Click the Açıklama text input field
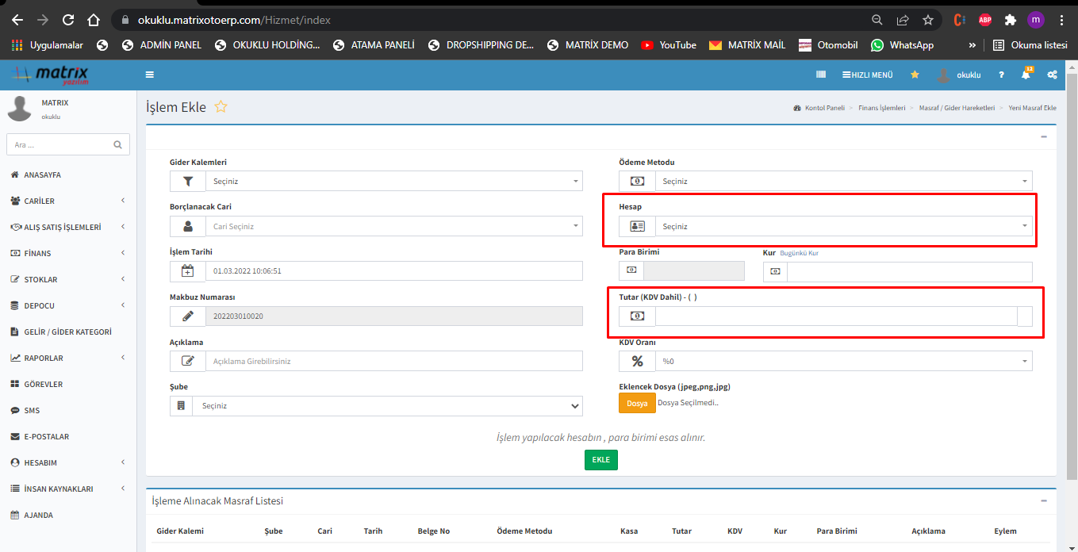 [x=394, y=362]
